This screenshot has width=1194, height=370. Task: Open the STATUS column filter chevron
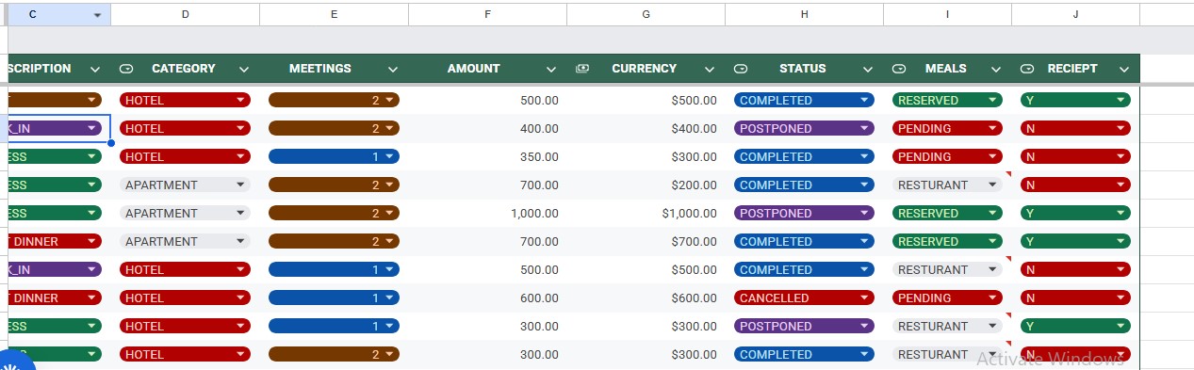[x=868, y=69]
